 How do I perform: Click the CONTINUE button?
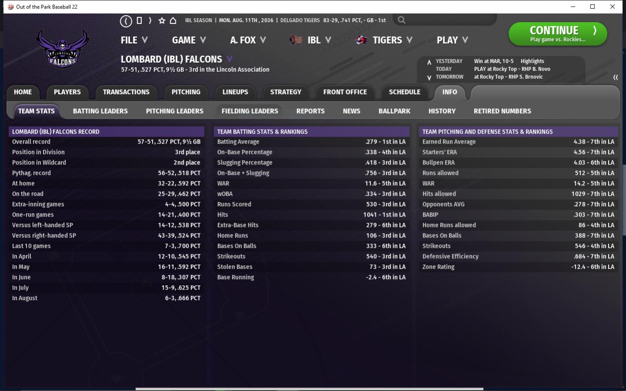click(558, 34)
